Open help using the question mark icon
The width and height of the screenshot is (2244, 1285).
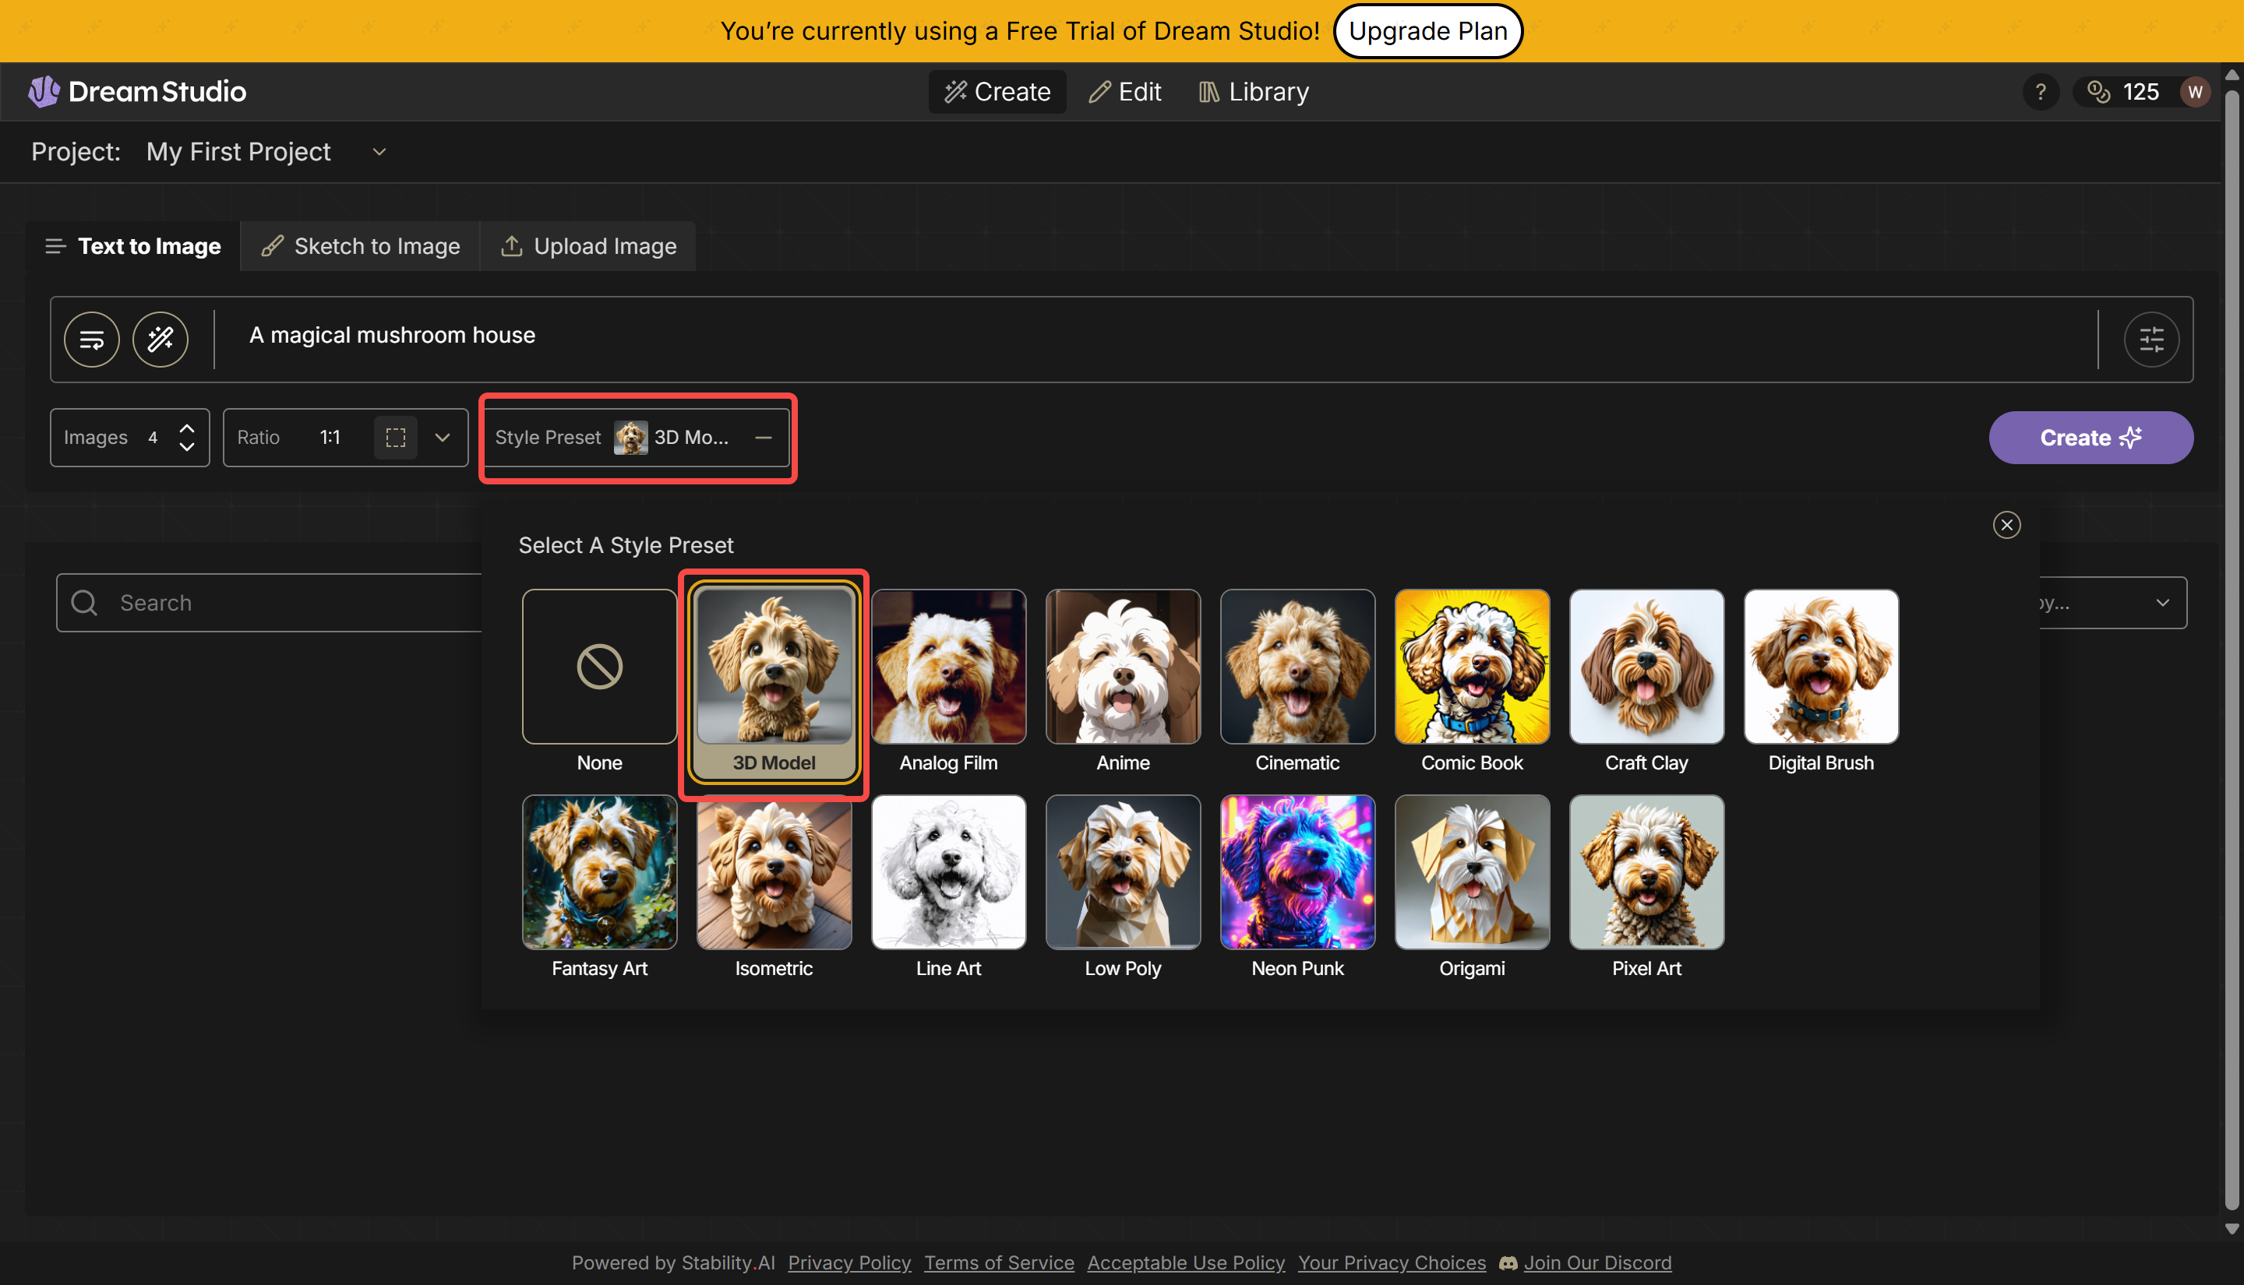pos(2040,91)
